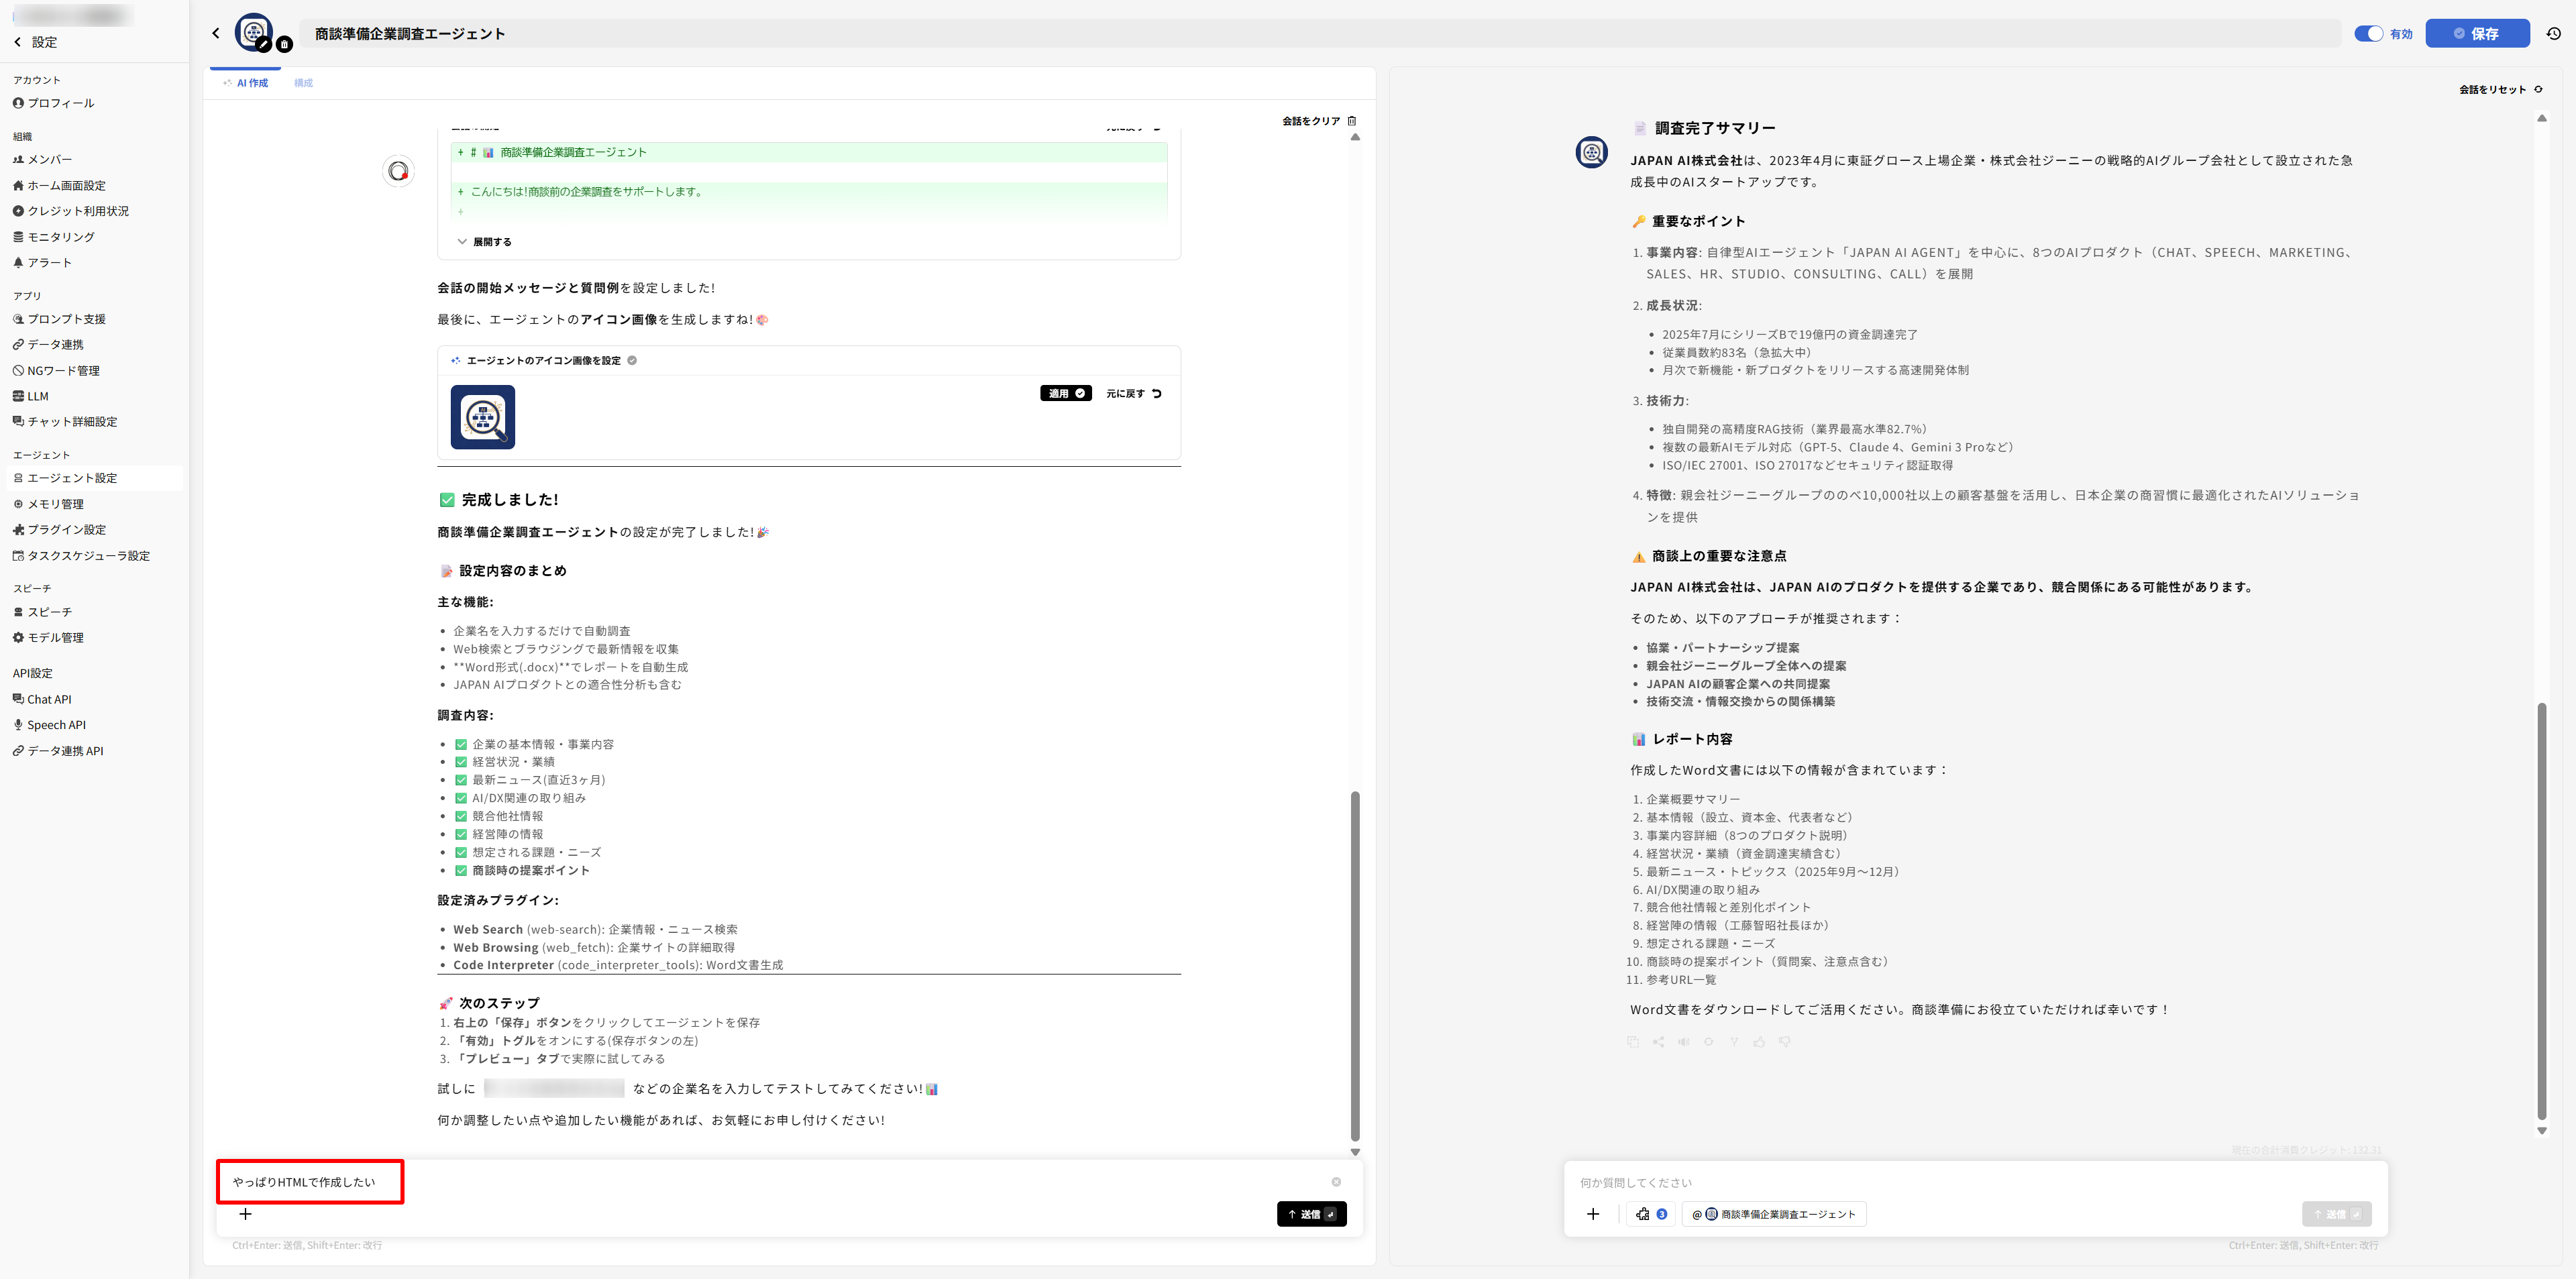Give the research summary a thumbs up
The height and width of the screenshot is (1279, 2576).
point(1759,1043)
